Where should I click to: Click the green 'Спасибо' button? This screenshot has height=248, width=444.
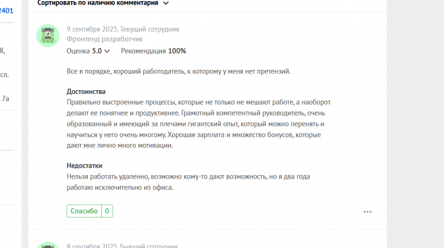[84, 211]
